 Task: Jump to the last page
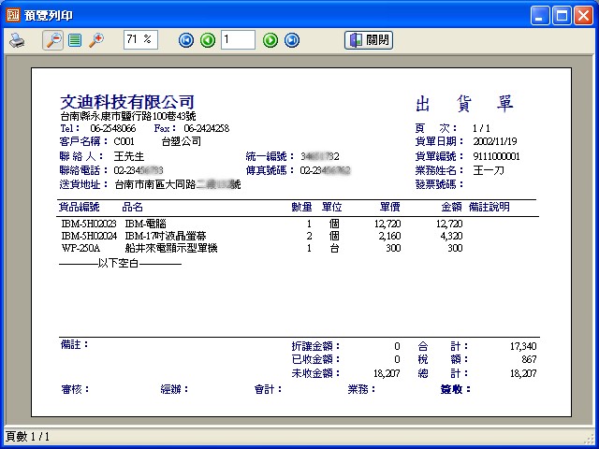(x=292, y=40)
